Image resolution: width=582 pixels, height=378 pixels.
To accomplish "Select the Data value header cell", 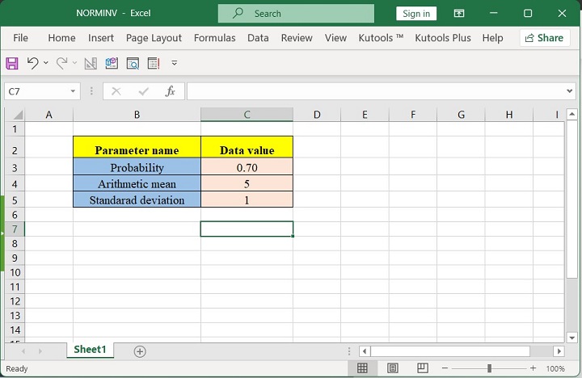I will (247, 147).
